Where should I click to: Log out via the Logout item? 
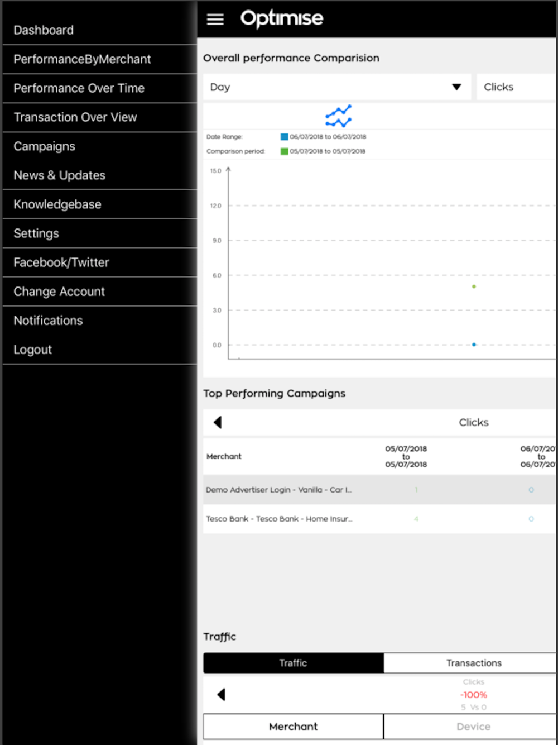point(32,350)
